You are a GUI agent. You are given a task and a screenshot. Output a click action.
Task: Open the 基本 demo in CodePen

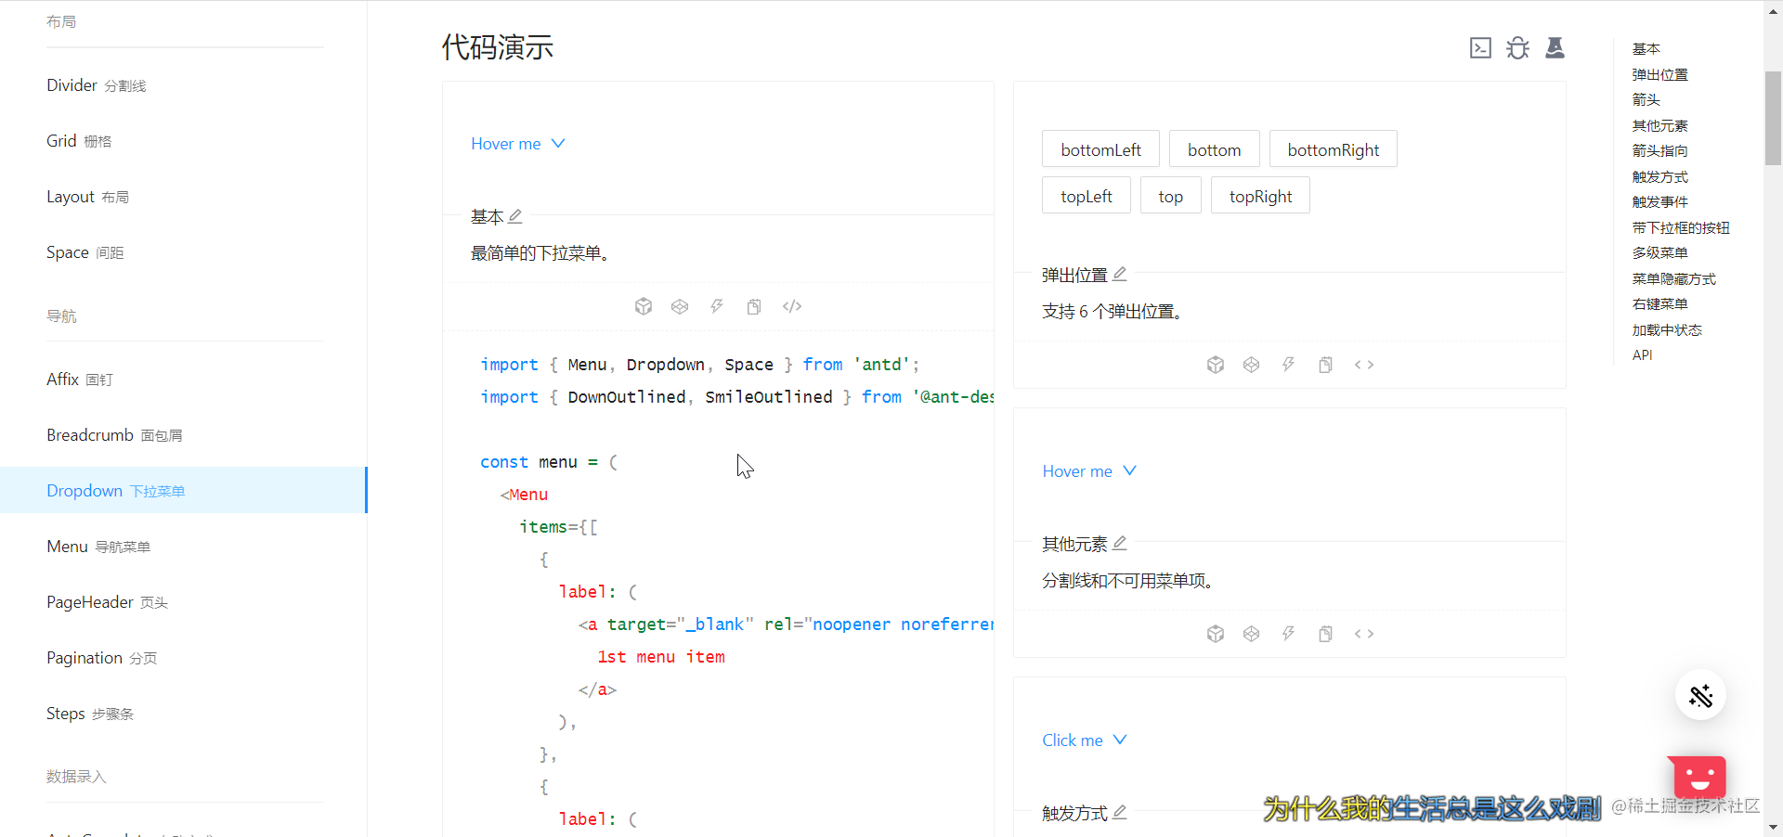click(680, 306)
